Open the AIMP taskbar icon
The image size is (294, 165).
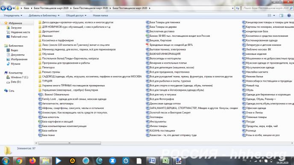[x=72, y=161]
